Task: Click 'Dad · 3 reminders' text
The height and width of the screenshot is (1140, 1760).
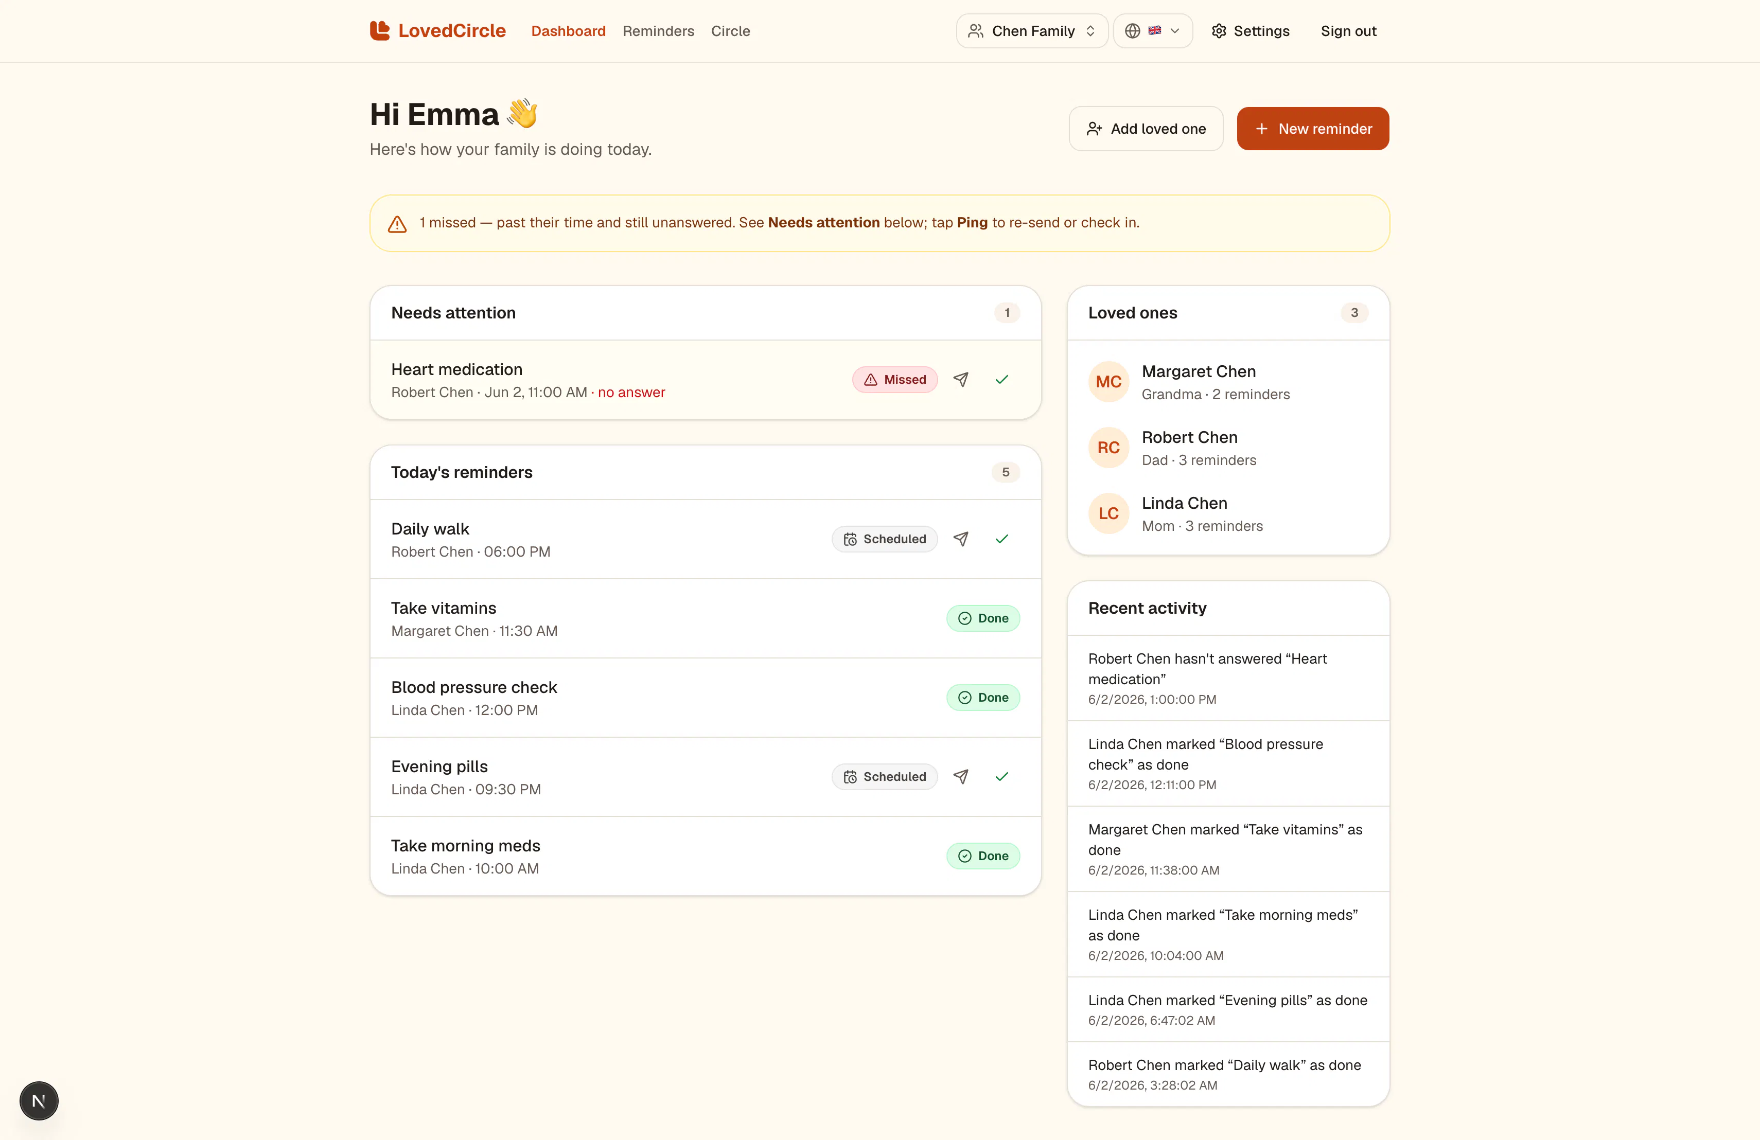Action: click(1199, 460)
